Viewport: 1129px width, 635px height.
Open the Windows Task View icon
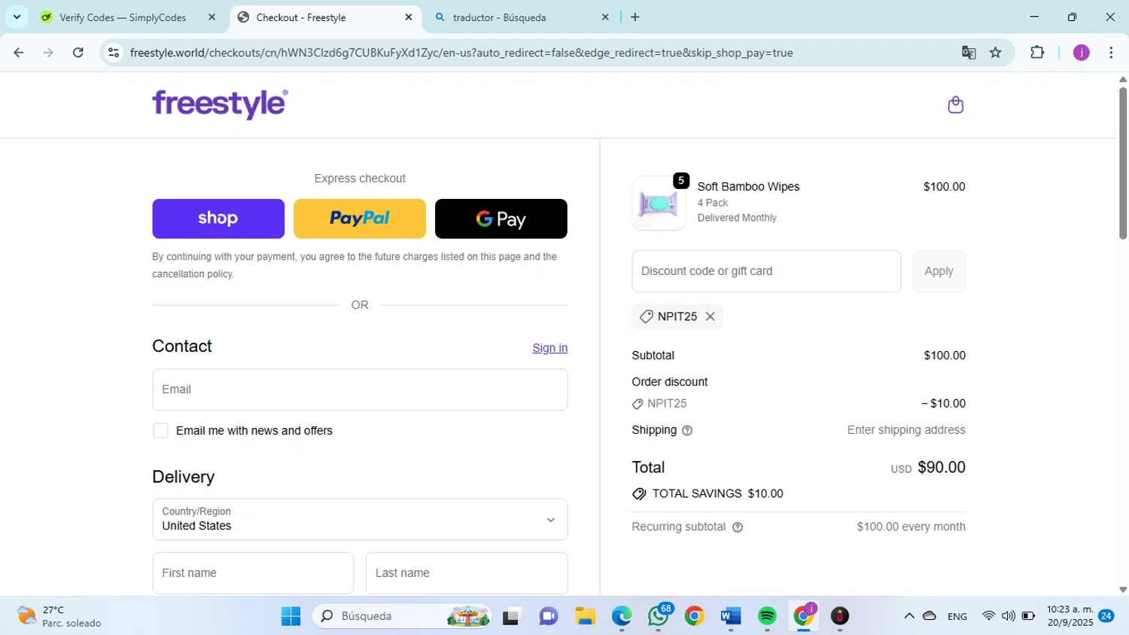(512, 616)
